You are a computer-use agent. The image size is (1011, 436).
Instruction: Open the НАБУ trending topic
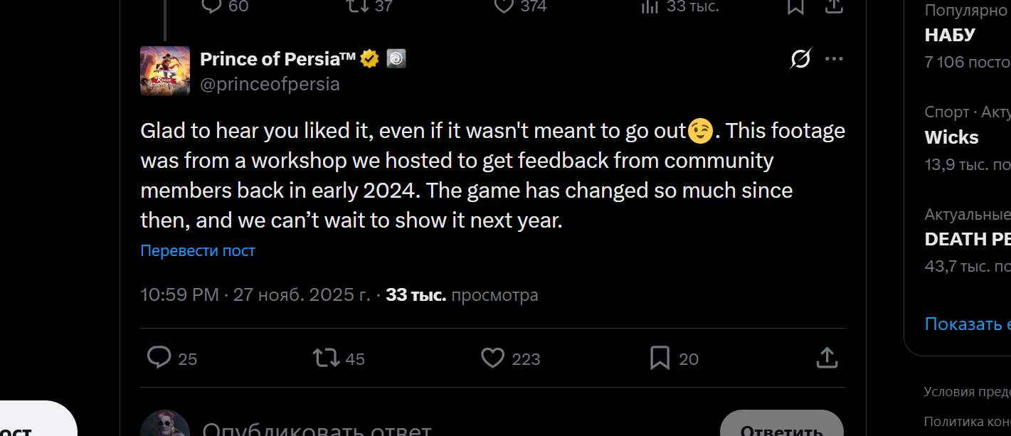click(949, 34)
